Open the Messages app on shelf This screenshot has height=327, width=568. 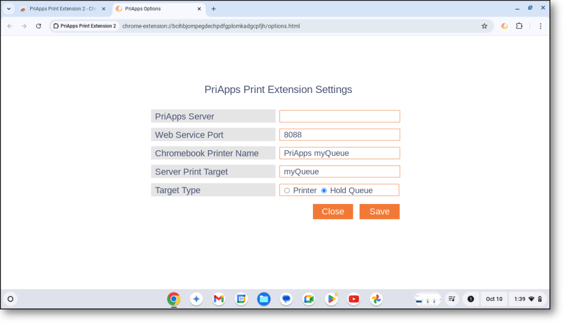286,299
